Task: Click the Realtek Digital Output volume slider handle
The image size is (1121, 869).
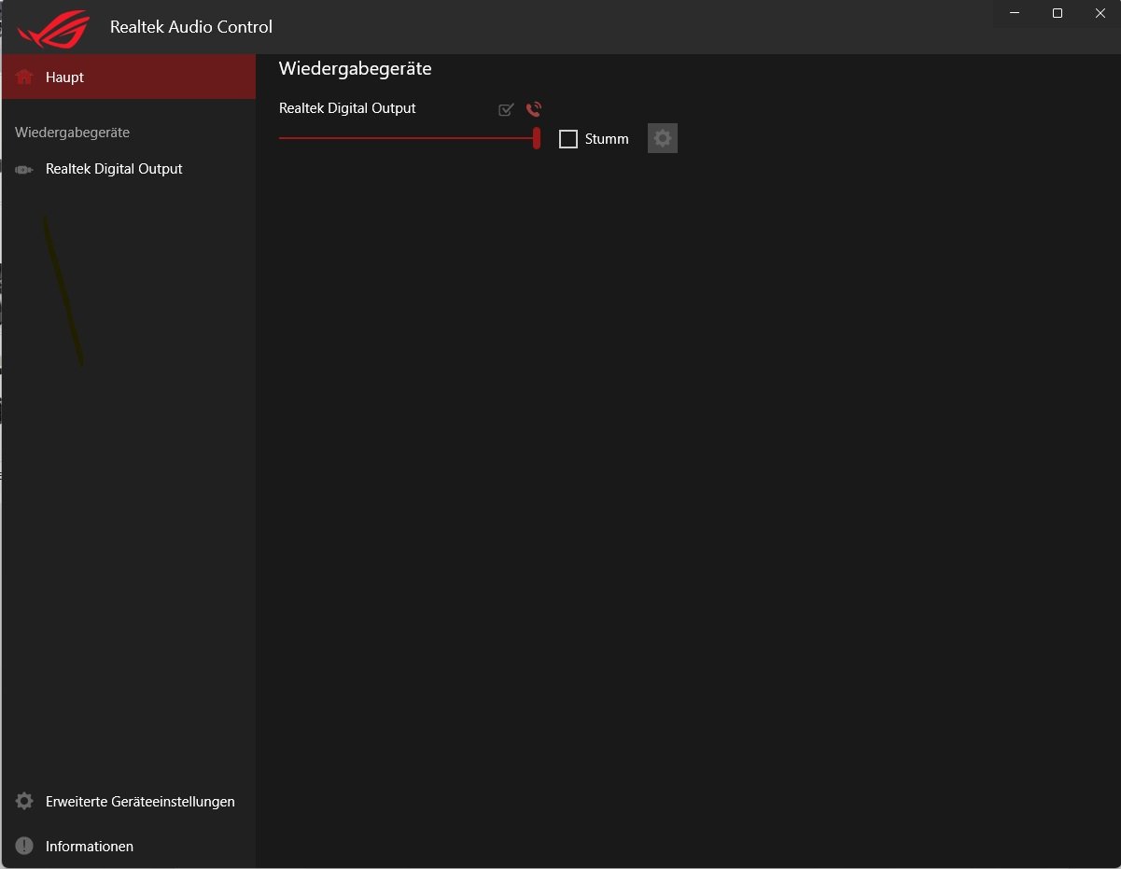Action: (537, 138)
